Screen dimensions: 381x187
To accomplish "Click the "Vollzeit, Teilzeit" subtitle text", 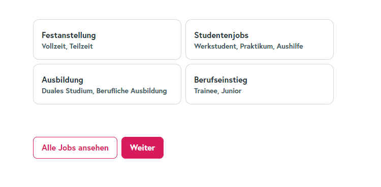I will [67, 46].
